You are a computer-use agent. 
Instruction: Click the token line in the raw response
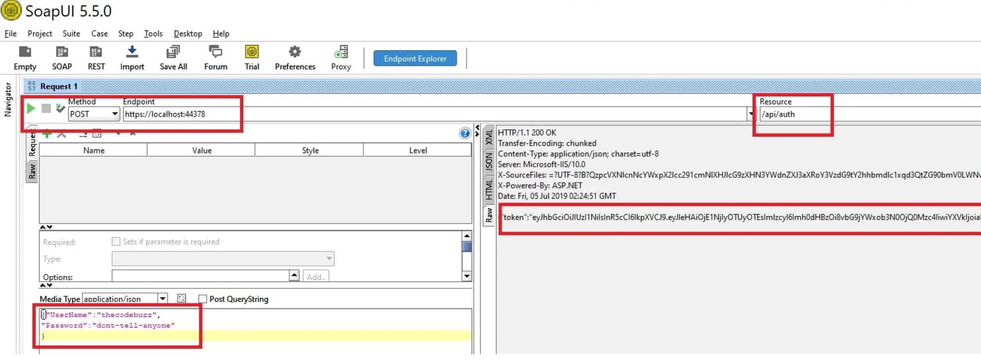[741, 217]
